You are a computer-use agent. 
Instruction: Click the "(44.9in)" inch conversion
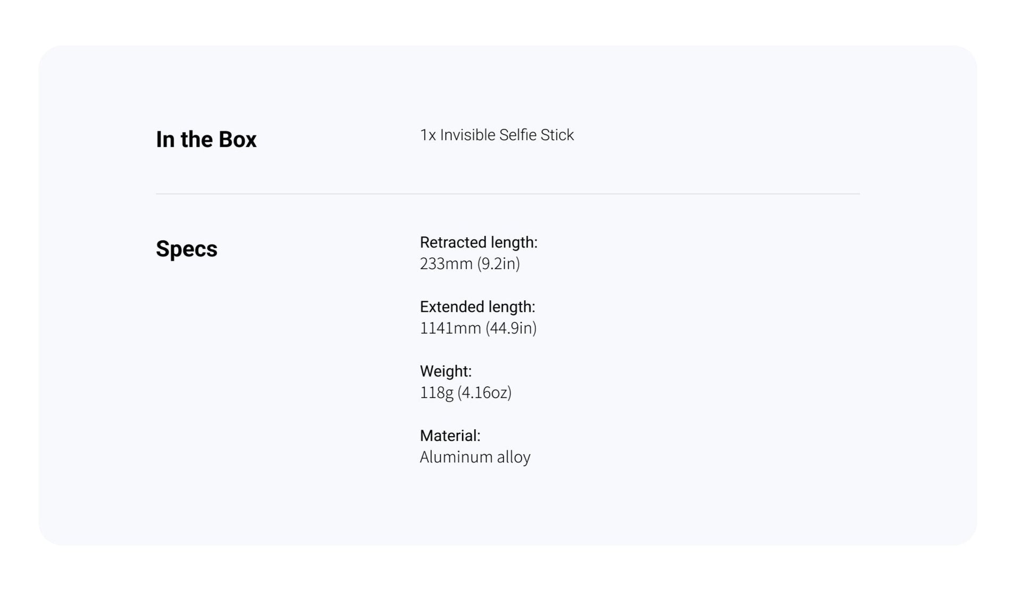(x=511, y=328)
